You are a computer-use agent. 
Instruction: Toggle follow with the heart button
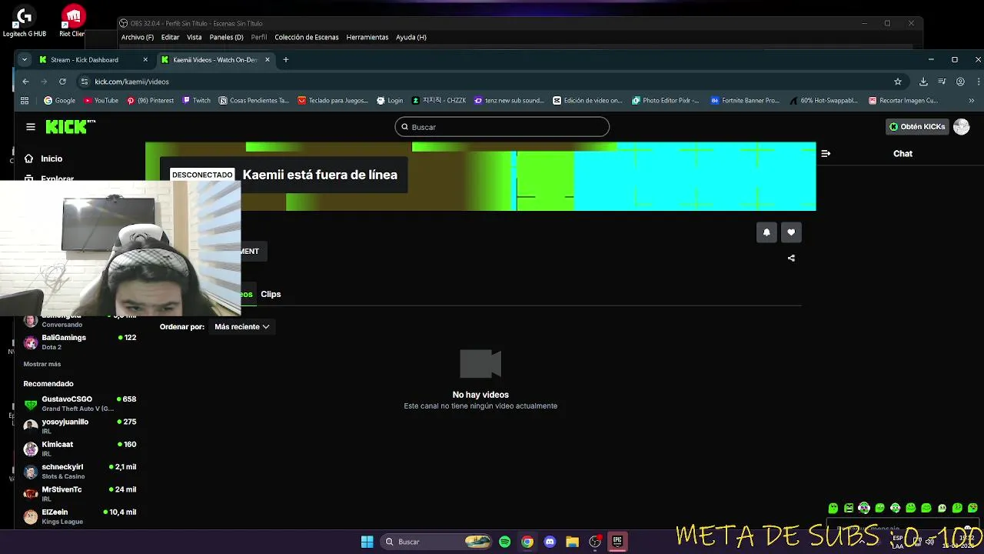(791, 232)
